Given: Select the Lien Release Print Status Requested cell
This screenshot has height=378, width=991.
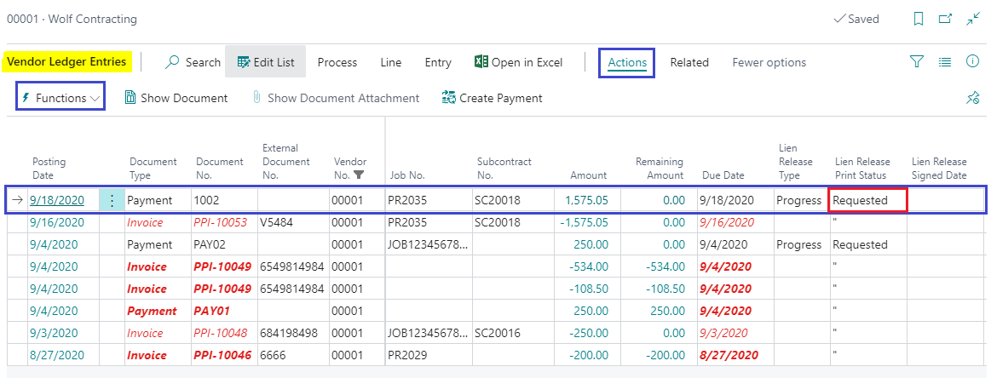Looking at the screenshot, I should point(867,201).
